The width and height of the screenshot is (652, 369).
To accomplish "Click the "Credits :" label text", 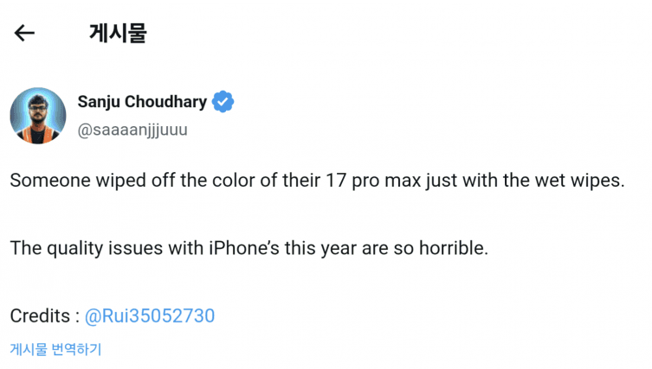I will coord(44,316).
